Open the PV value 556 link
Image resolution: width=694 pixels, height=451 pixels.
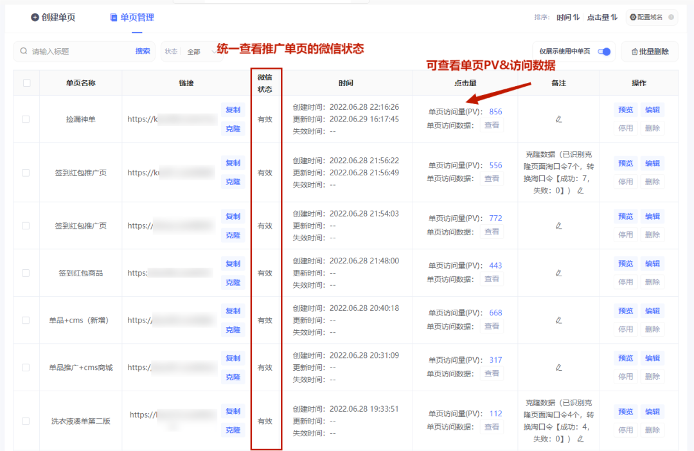(x=495, y=165)
